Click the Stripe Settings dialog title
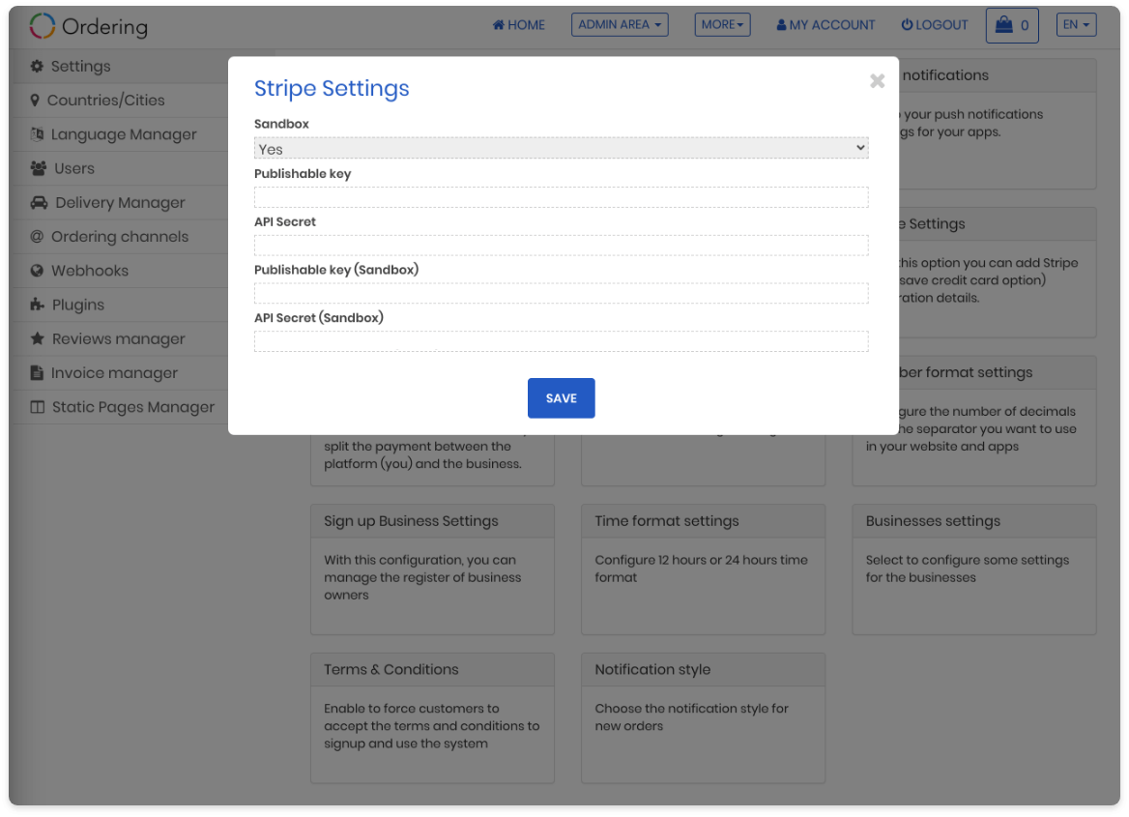 click(x=332, y=89)
